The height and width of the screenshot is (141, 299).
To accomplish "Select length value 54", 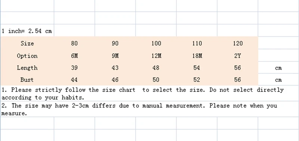I will (197, 68).
